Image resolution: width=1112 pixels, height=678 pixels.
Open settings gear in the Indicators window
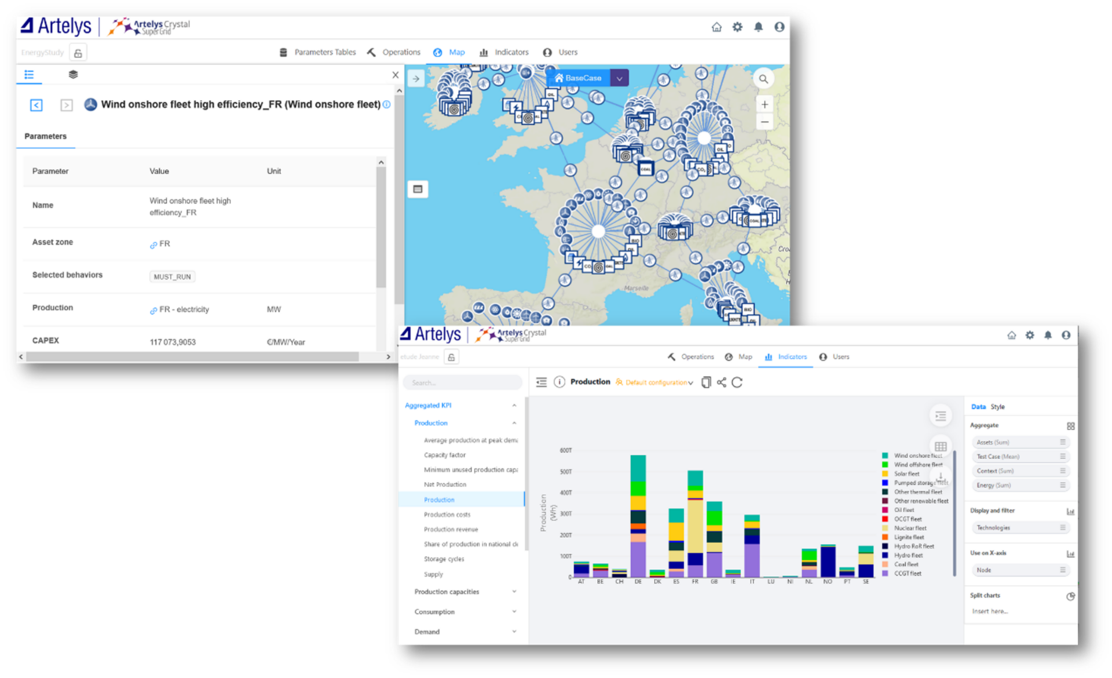click(x=1030, y=335)
